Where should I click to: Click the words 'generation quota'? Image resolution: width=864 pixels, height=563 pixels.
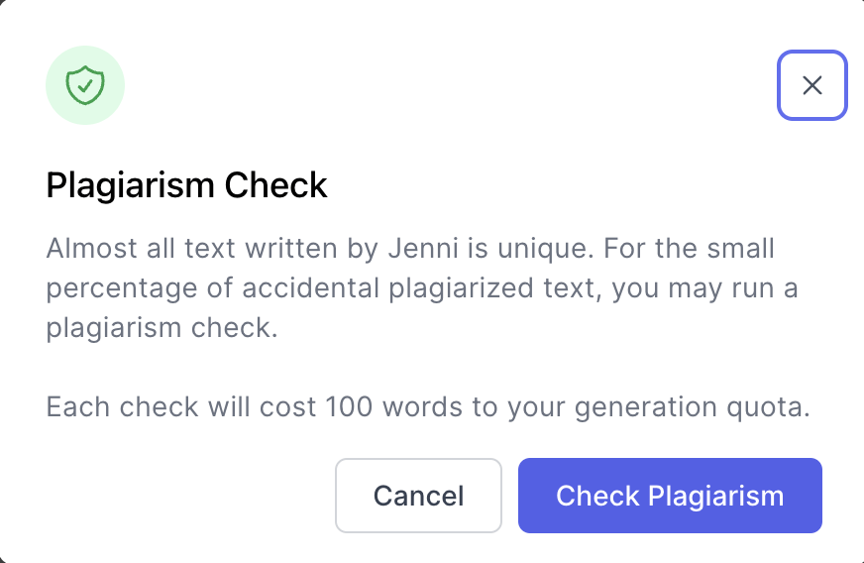[x=692, y=407]
